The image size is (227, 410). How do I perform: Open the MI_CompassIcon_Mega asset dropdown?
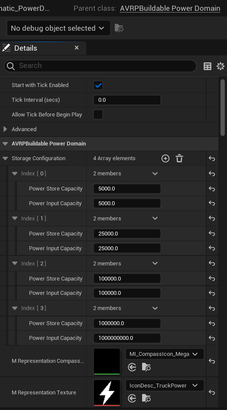pos(165,354)
